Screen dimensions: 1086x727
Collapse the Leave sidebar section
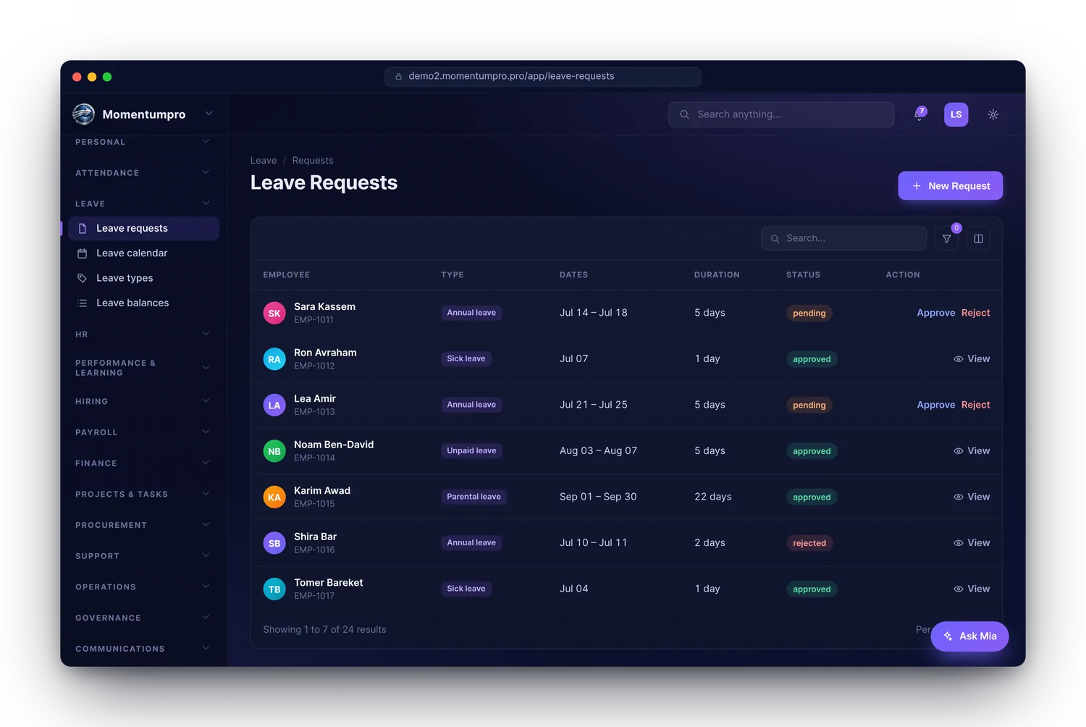pyautogui.click(x=206, y=203)
